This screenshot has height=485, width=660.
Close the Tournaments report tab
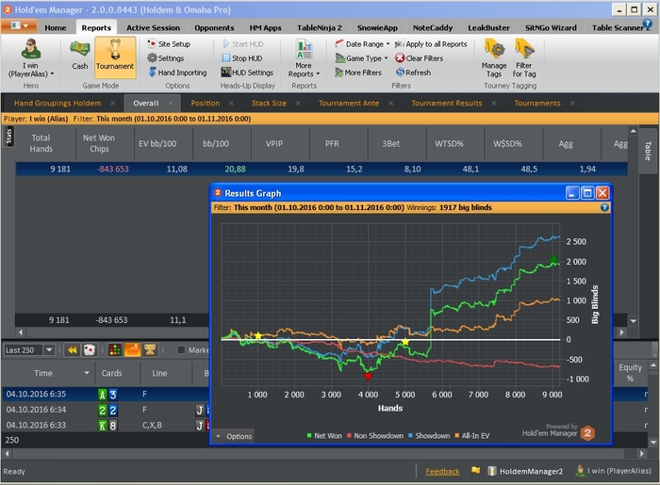coord(572,103)
